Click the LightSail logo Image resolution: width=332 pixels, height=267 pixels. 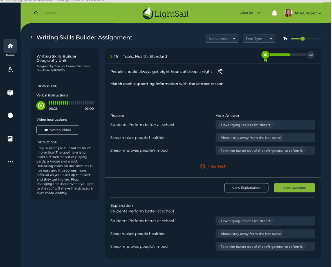[165, 13]
